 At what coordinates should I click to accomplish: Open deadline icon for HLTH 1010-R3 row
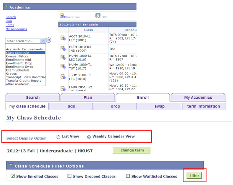coord(63,49)
